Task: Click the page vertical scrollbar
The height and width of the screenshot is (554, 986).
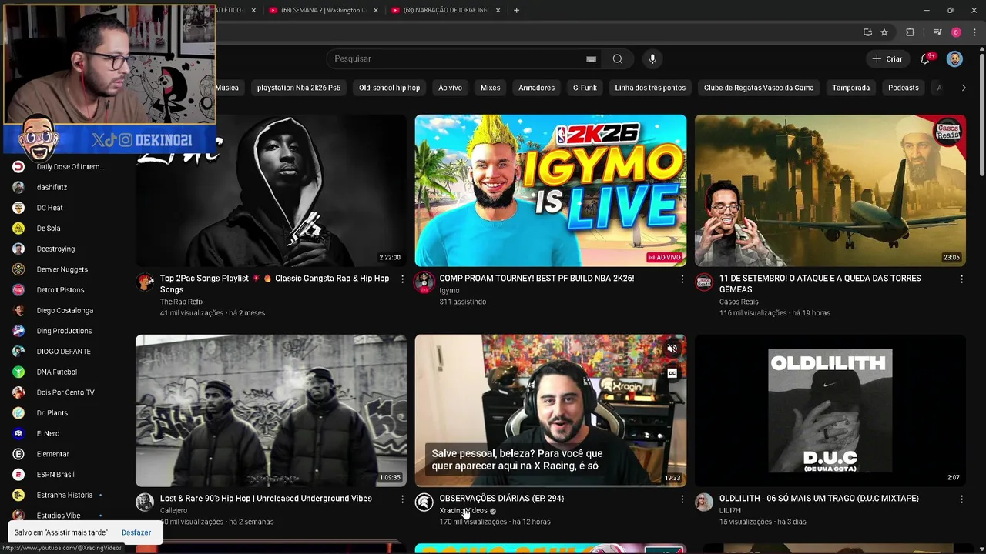Action: click(x=981, y=115)
